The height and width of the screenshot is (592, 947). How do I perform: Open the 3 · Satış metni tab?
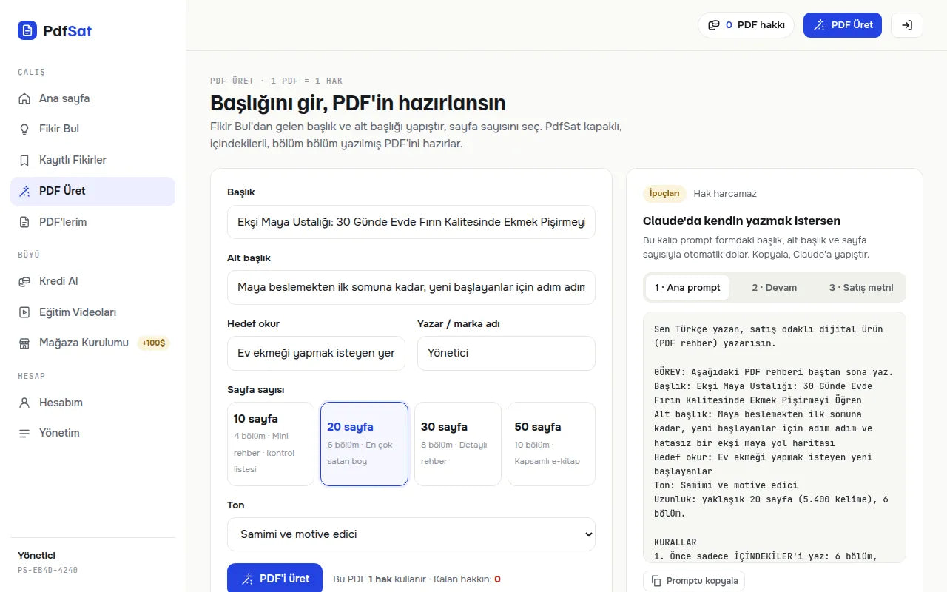click(861, 288)
